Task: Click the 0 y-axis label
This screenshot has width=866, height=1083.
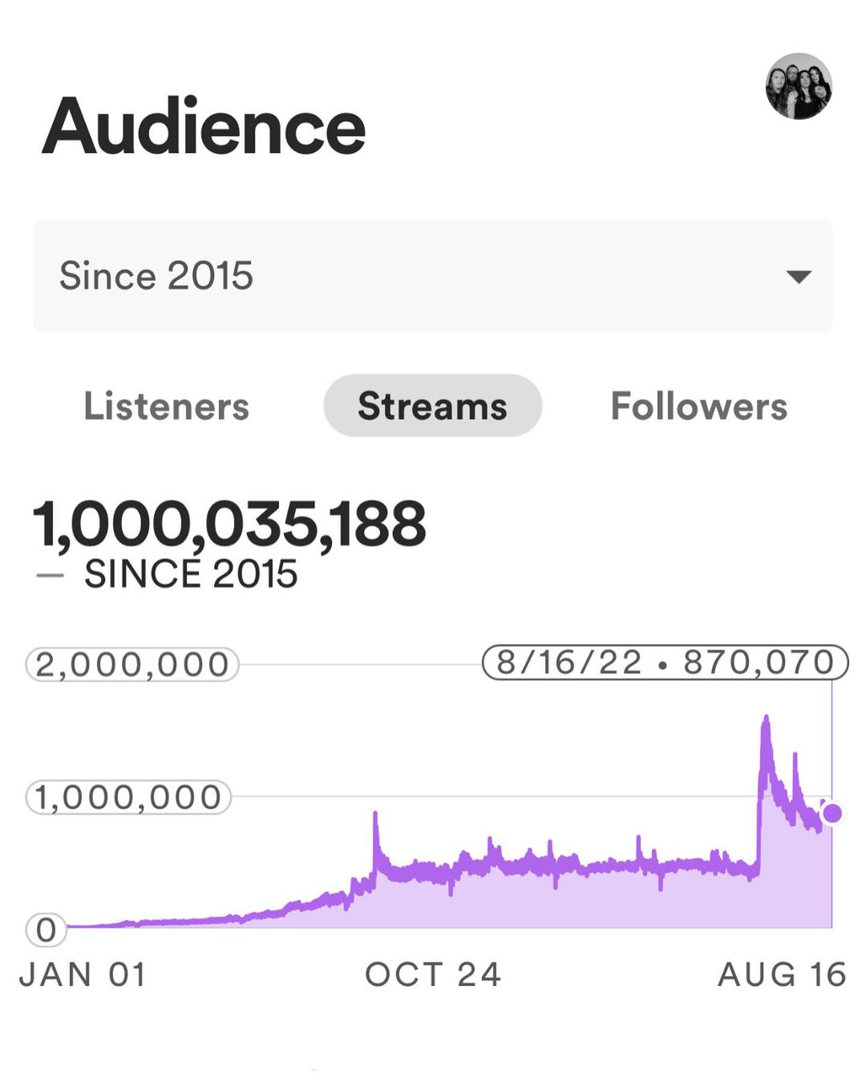Action: (47, 930)
